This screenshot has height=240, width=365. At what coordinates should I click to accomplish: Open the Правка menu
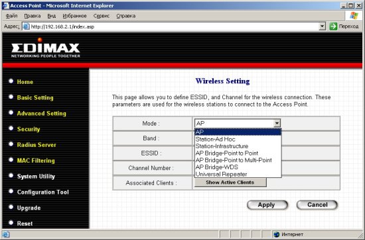click(33, 16)
